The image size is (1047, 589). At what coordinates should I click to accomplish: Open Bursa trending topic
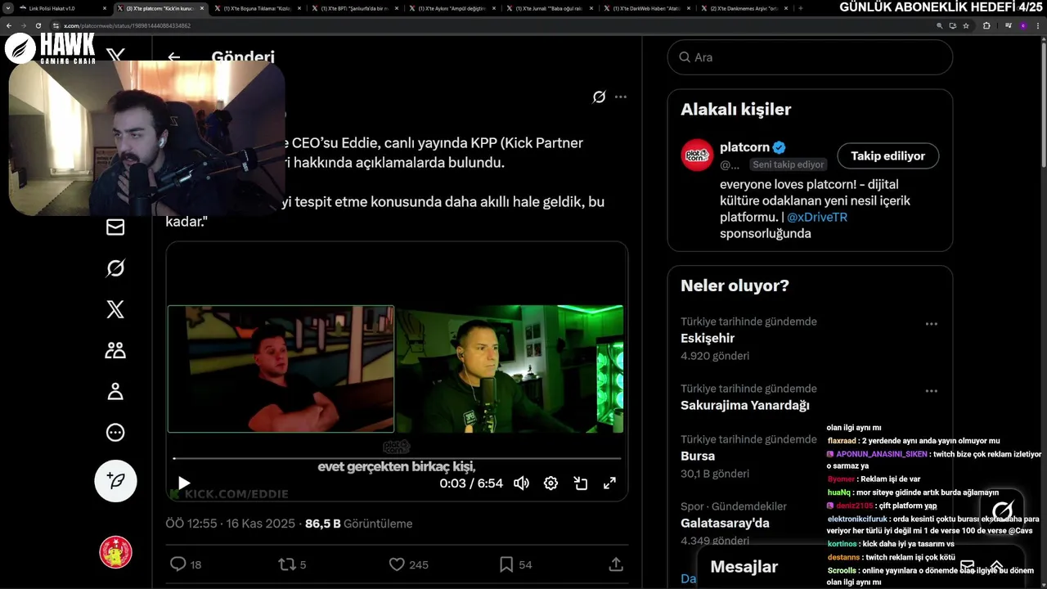[x=698, y=456]
